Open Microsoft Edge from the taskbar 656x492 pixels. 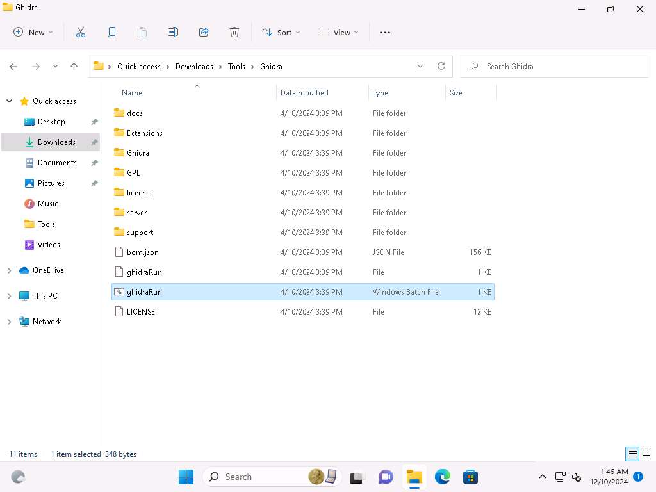[x=442, y=477]
